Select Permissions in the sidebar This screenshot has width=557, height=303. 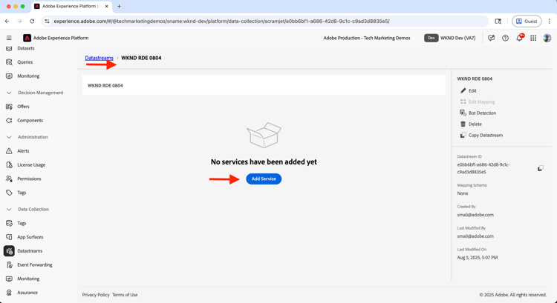tap(29, 179)
